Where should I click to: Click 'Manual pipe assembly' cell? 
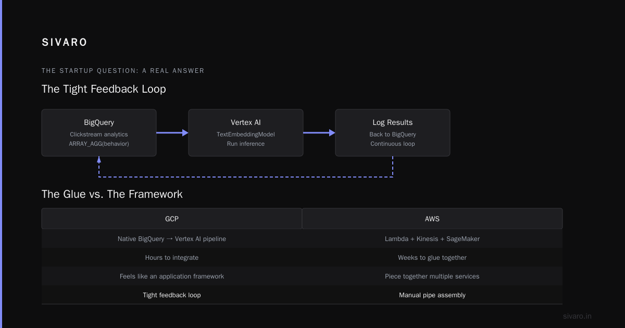click(x=432, y=295)
